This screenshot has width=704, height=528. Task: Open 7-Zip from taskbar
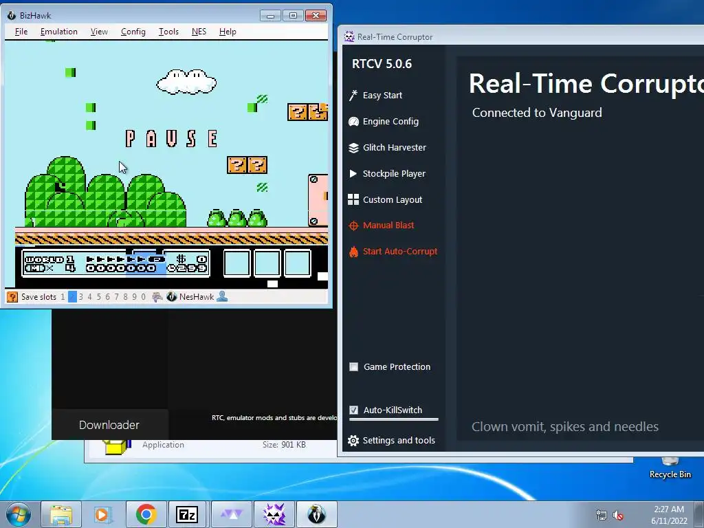click(187, 514)
